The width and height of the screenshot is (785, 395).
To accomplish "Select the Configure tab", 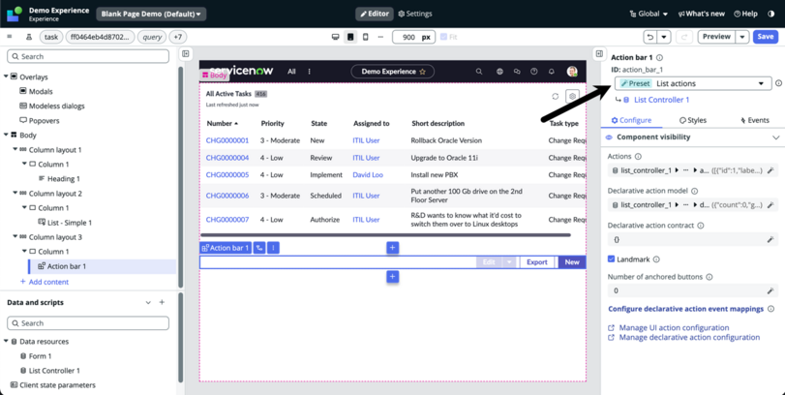I will point(631,120).
